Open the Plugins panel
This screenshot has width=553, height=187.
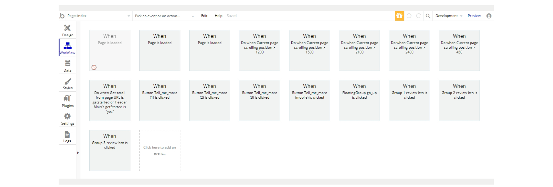(x=67, y=101)
